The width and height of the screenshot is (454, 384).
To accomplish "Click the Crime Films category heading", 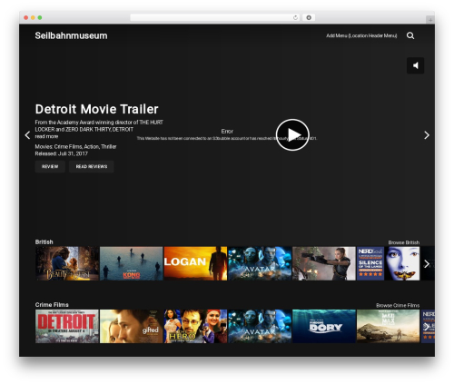I will pyautogui.click(x=52, y=305).
